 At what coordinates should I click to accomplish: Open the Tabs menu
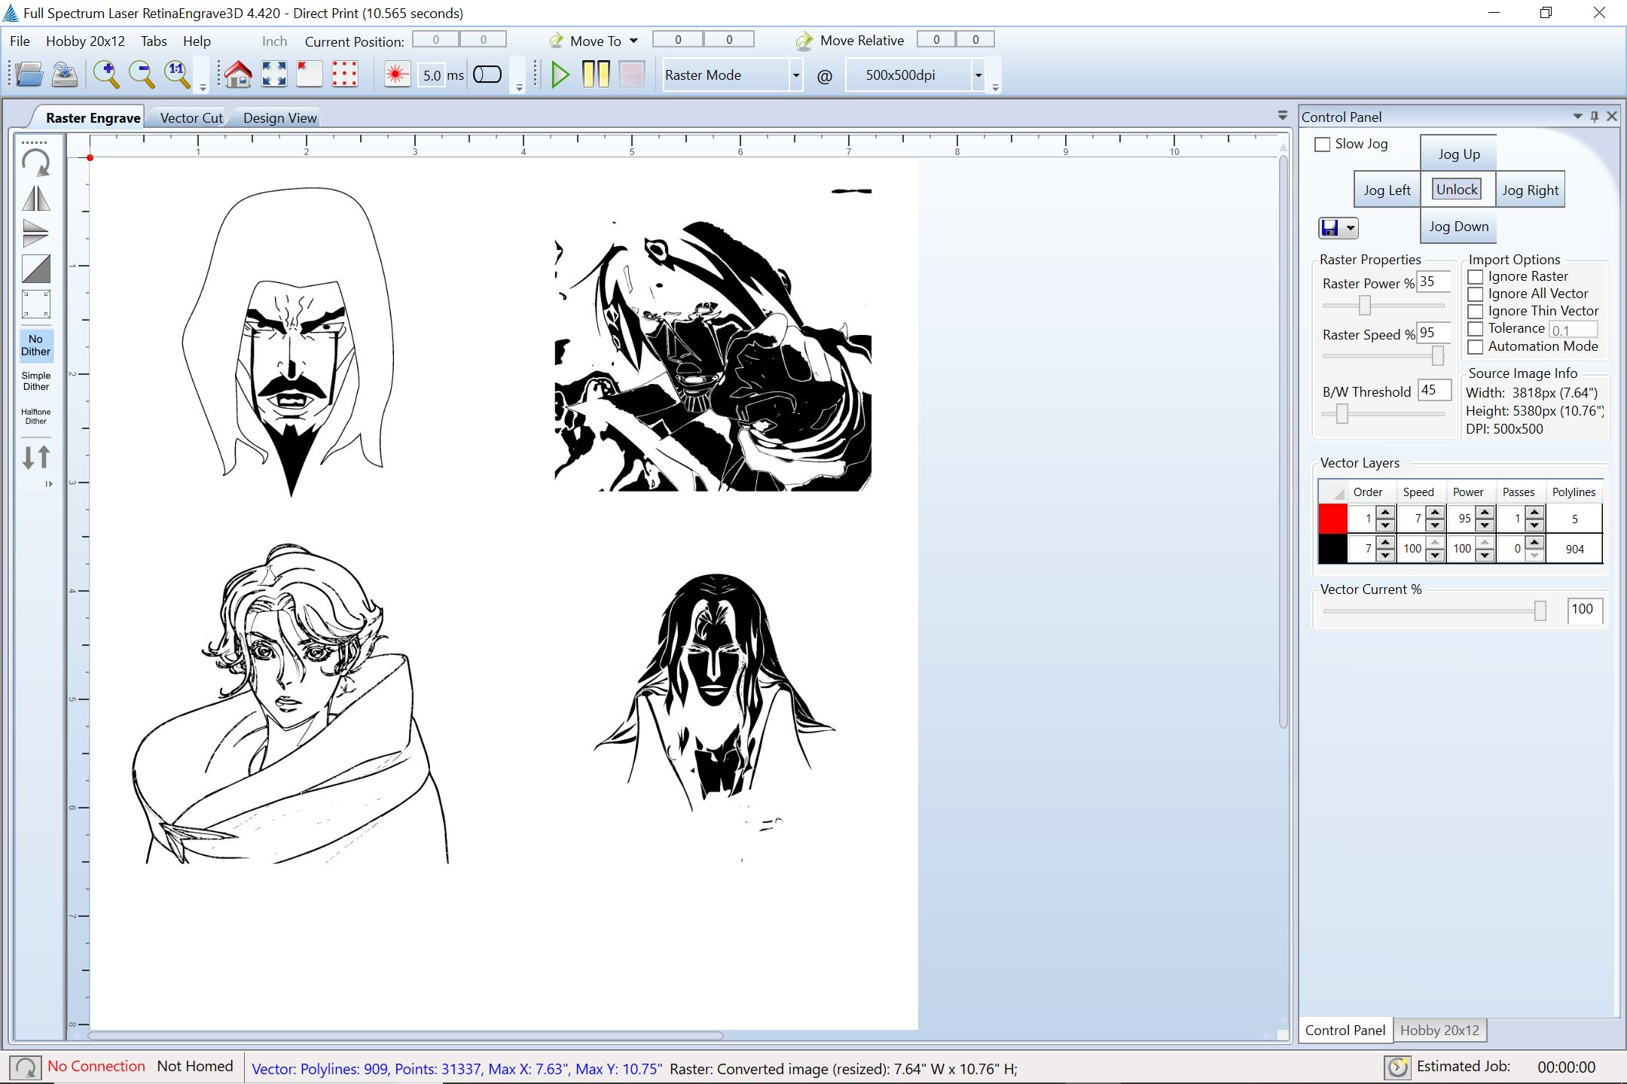[154, 41]
